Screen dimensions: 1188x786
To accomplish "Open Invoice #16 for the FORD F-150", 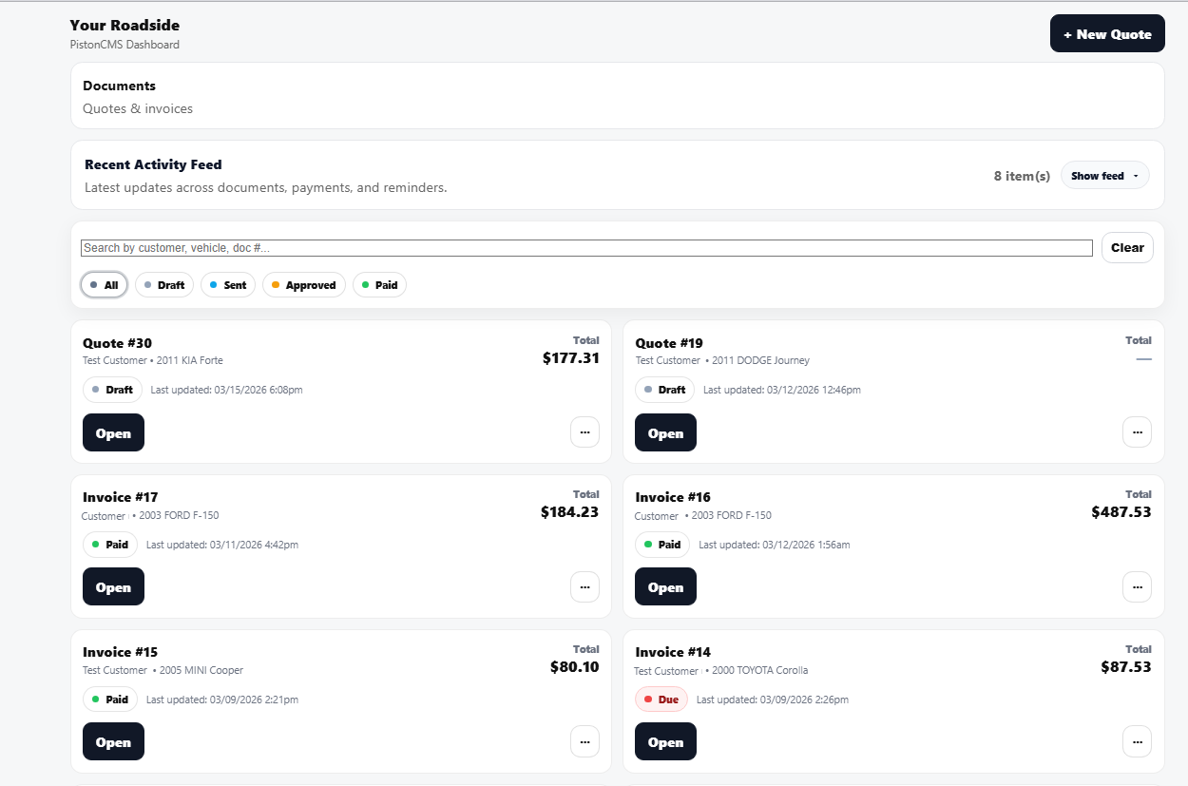I will [665, 586].
